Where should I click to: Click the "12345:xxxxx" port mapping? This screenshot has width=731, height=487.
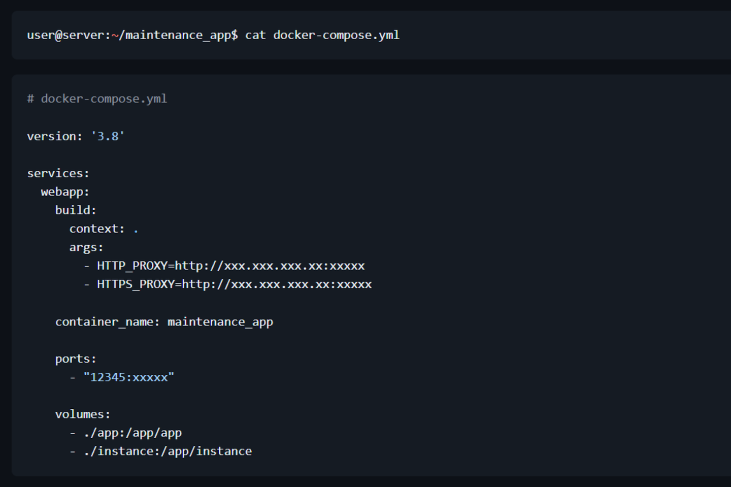click(129, 377)
